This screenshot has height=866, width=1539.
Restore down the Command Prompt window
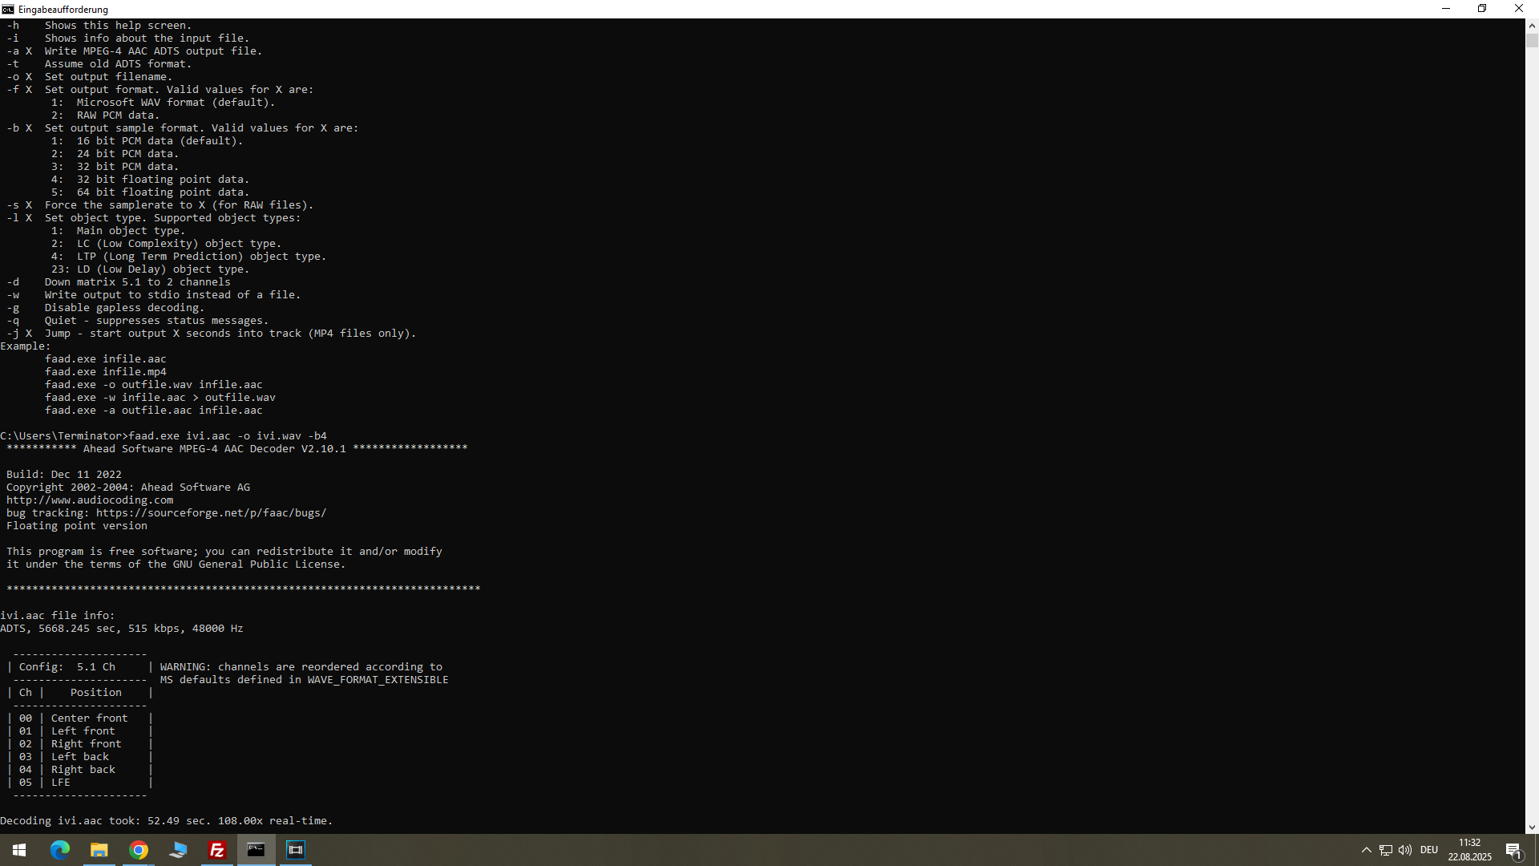point(1482,9)
